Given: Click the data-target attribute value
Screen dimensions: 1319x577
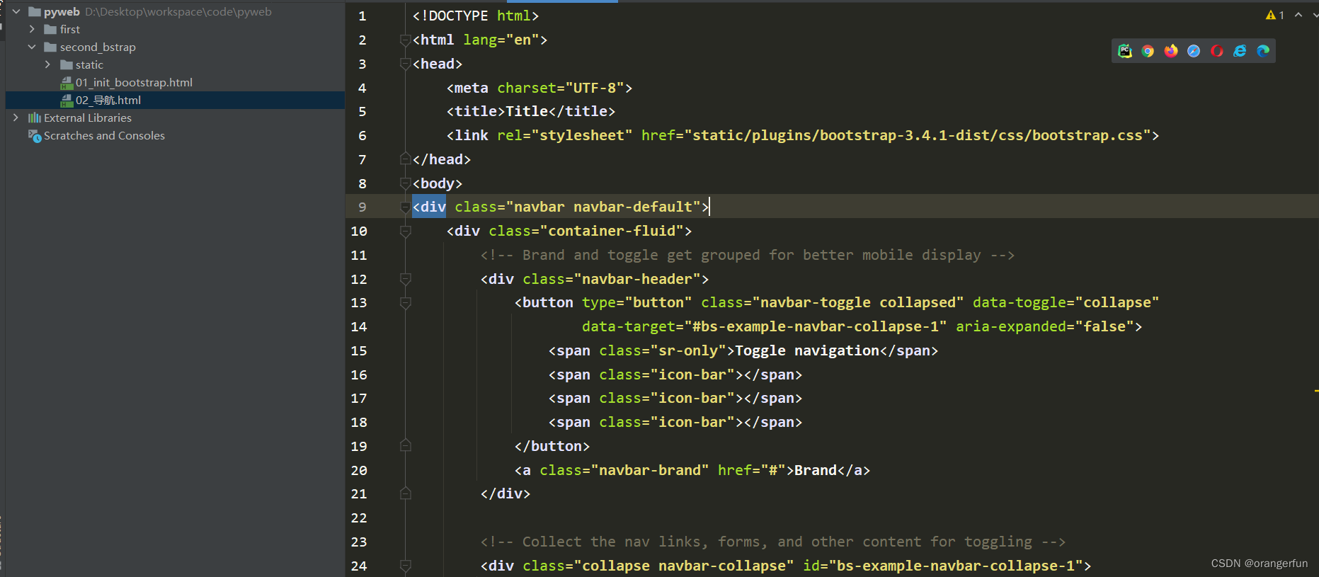Looking at the screenshot, I should click(x=816, y=326).
